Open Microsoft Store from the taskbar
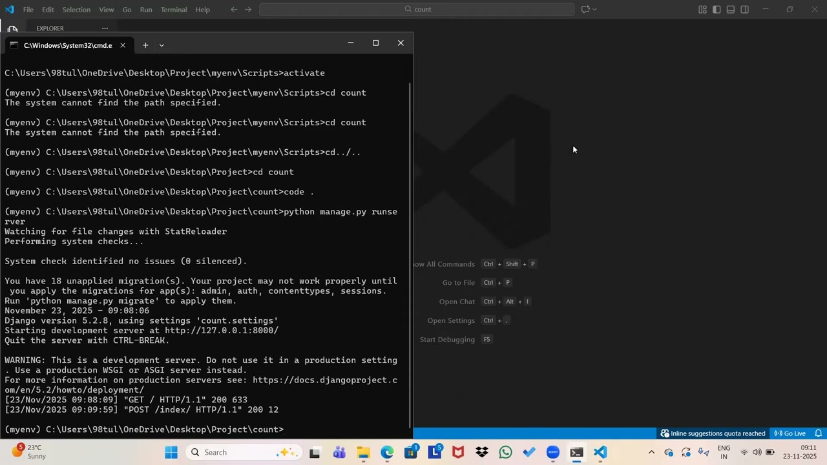The height and width of the screenshot is (465, 827). pyautogui.click(x=411, y=453)
